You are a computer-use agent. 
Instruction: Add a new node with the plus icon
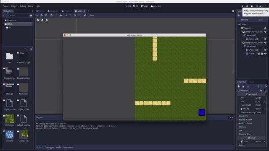pos(239,16)
